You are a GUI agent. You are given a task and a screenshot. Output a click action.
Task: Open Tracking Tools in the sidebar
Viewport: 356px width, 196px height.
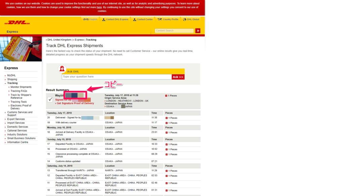point(18,102)
